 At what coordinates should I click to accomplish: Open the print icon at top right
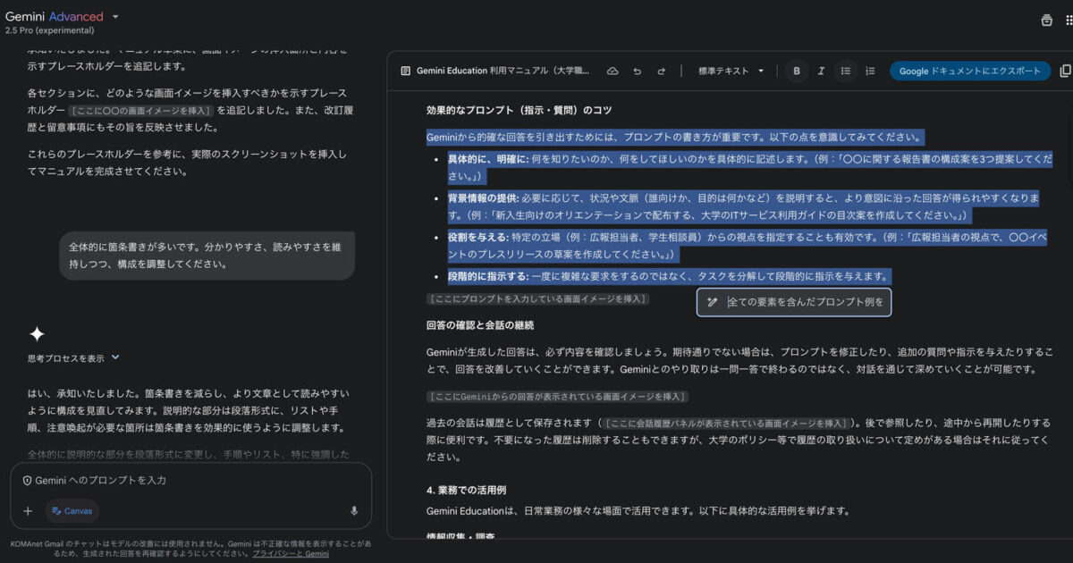[1046, 21]
